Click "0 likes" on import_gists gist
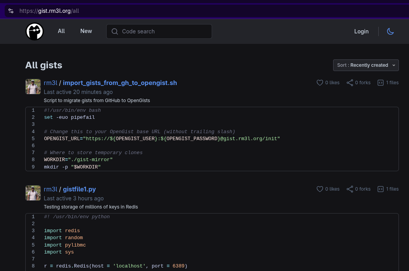The width and height of the screenshot is (409, 271). point(332,83)
